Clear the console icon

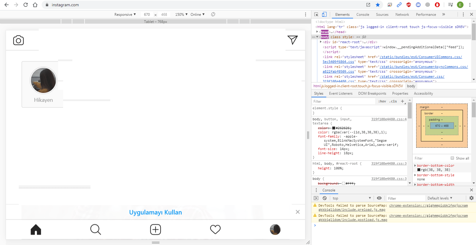pos(324,198)
